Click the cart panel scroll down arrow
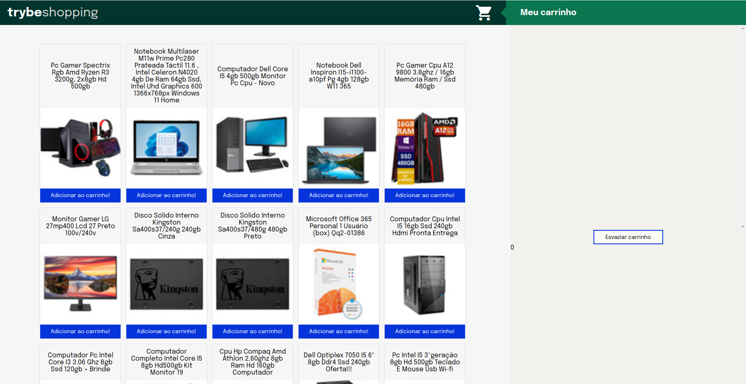The width and height of the screenshot is (746, 384). (743, 226)
